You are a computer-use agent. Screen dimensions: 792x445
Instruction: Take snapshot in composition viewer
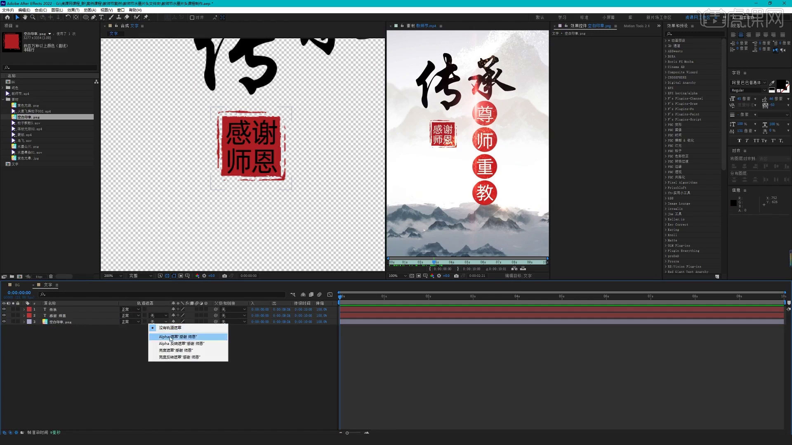[224, 276]
